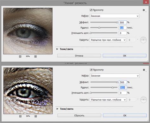Click the Сбросить button
Viewport: 150px width, 123px height.
click(79, 115)
